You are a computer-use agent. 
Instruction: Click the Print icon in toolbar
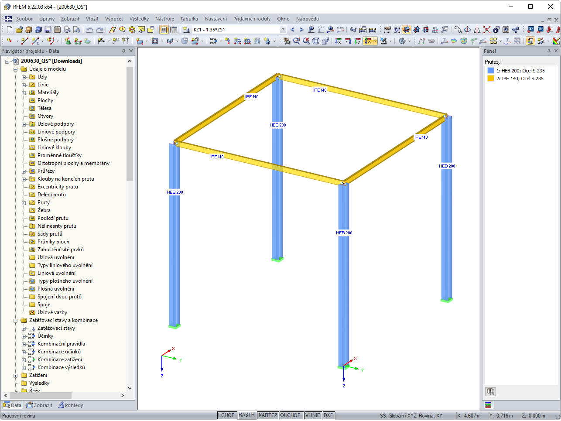point(67,30)
